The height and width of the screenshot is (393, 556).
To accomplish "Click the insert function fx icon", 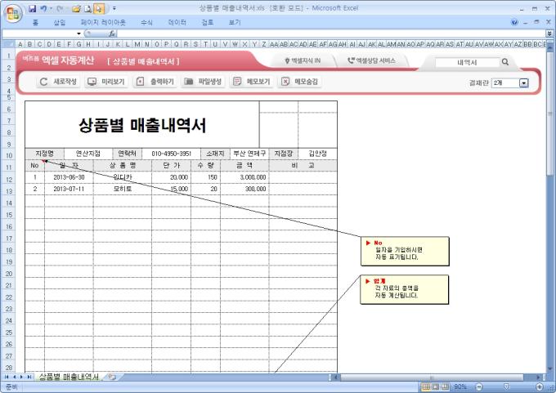I will [x=112, y=33].
